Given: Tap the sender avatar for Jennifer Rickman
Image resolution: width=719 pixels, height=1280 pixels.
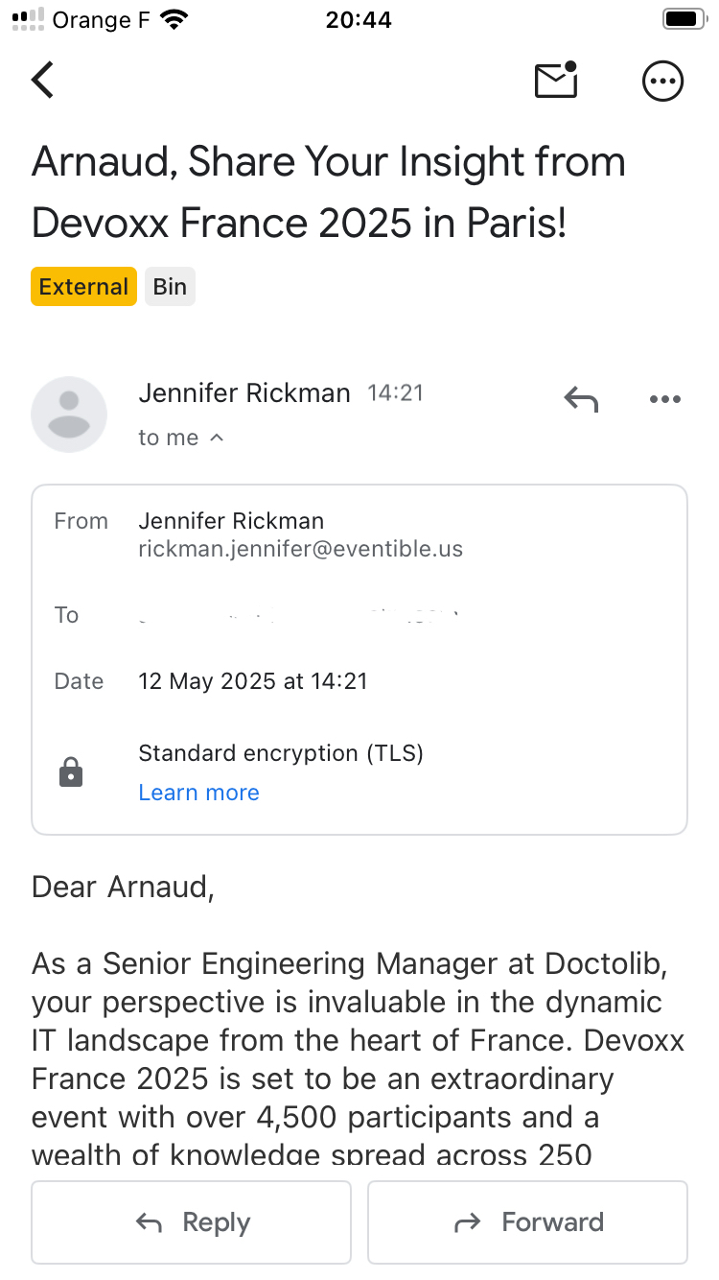Looking at the screenshot, I should click(x=69, y=414).
